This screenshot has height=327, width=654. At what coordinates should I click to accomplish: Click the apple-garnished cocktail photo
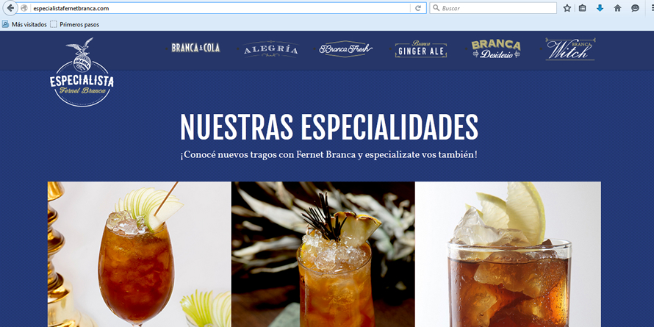click(140, 254)
